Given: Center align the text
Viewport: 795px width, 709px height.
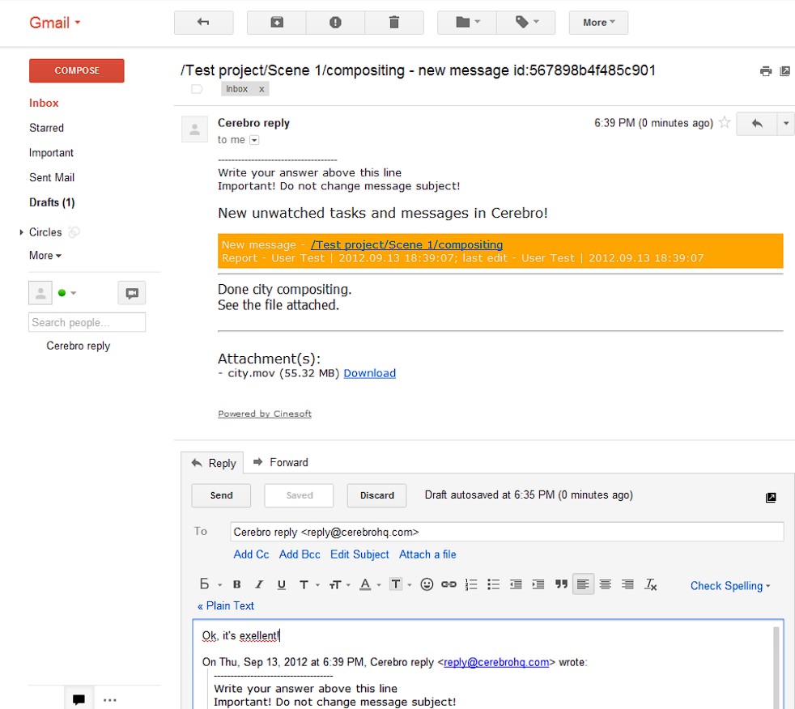Looking at the screenshot, I should [x=605, y=584].
